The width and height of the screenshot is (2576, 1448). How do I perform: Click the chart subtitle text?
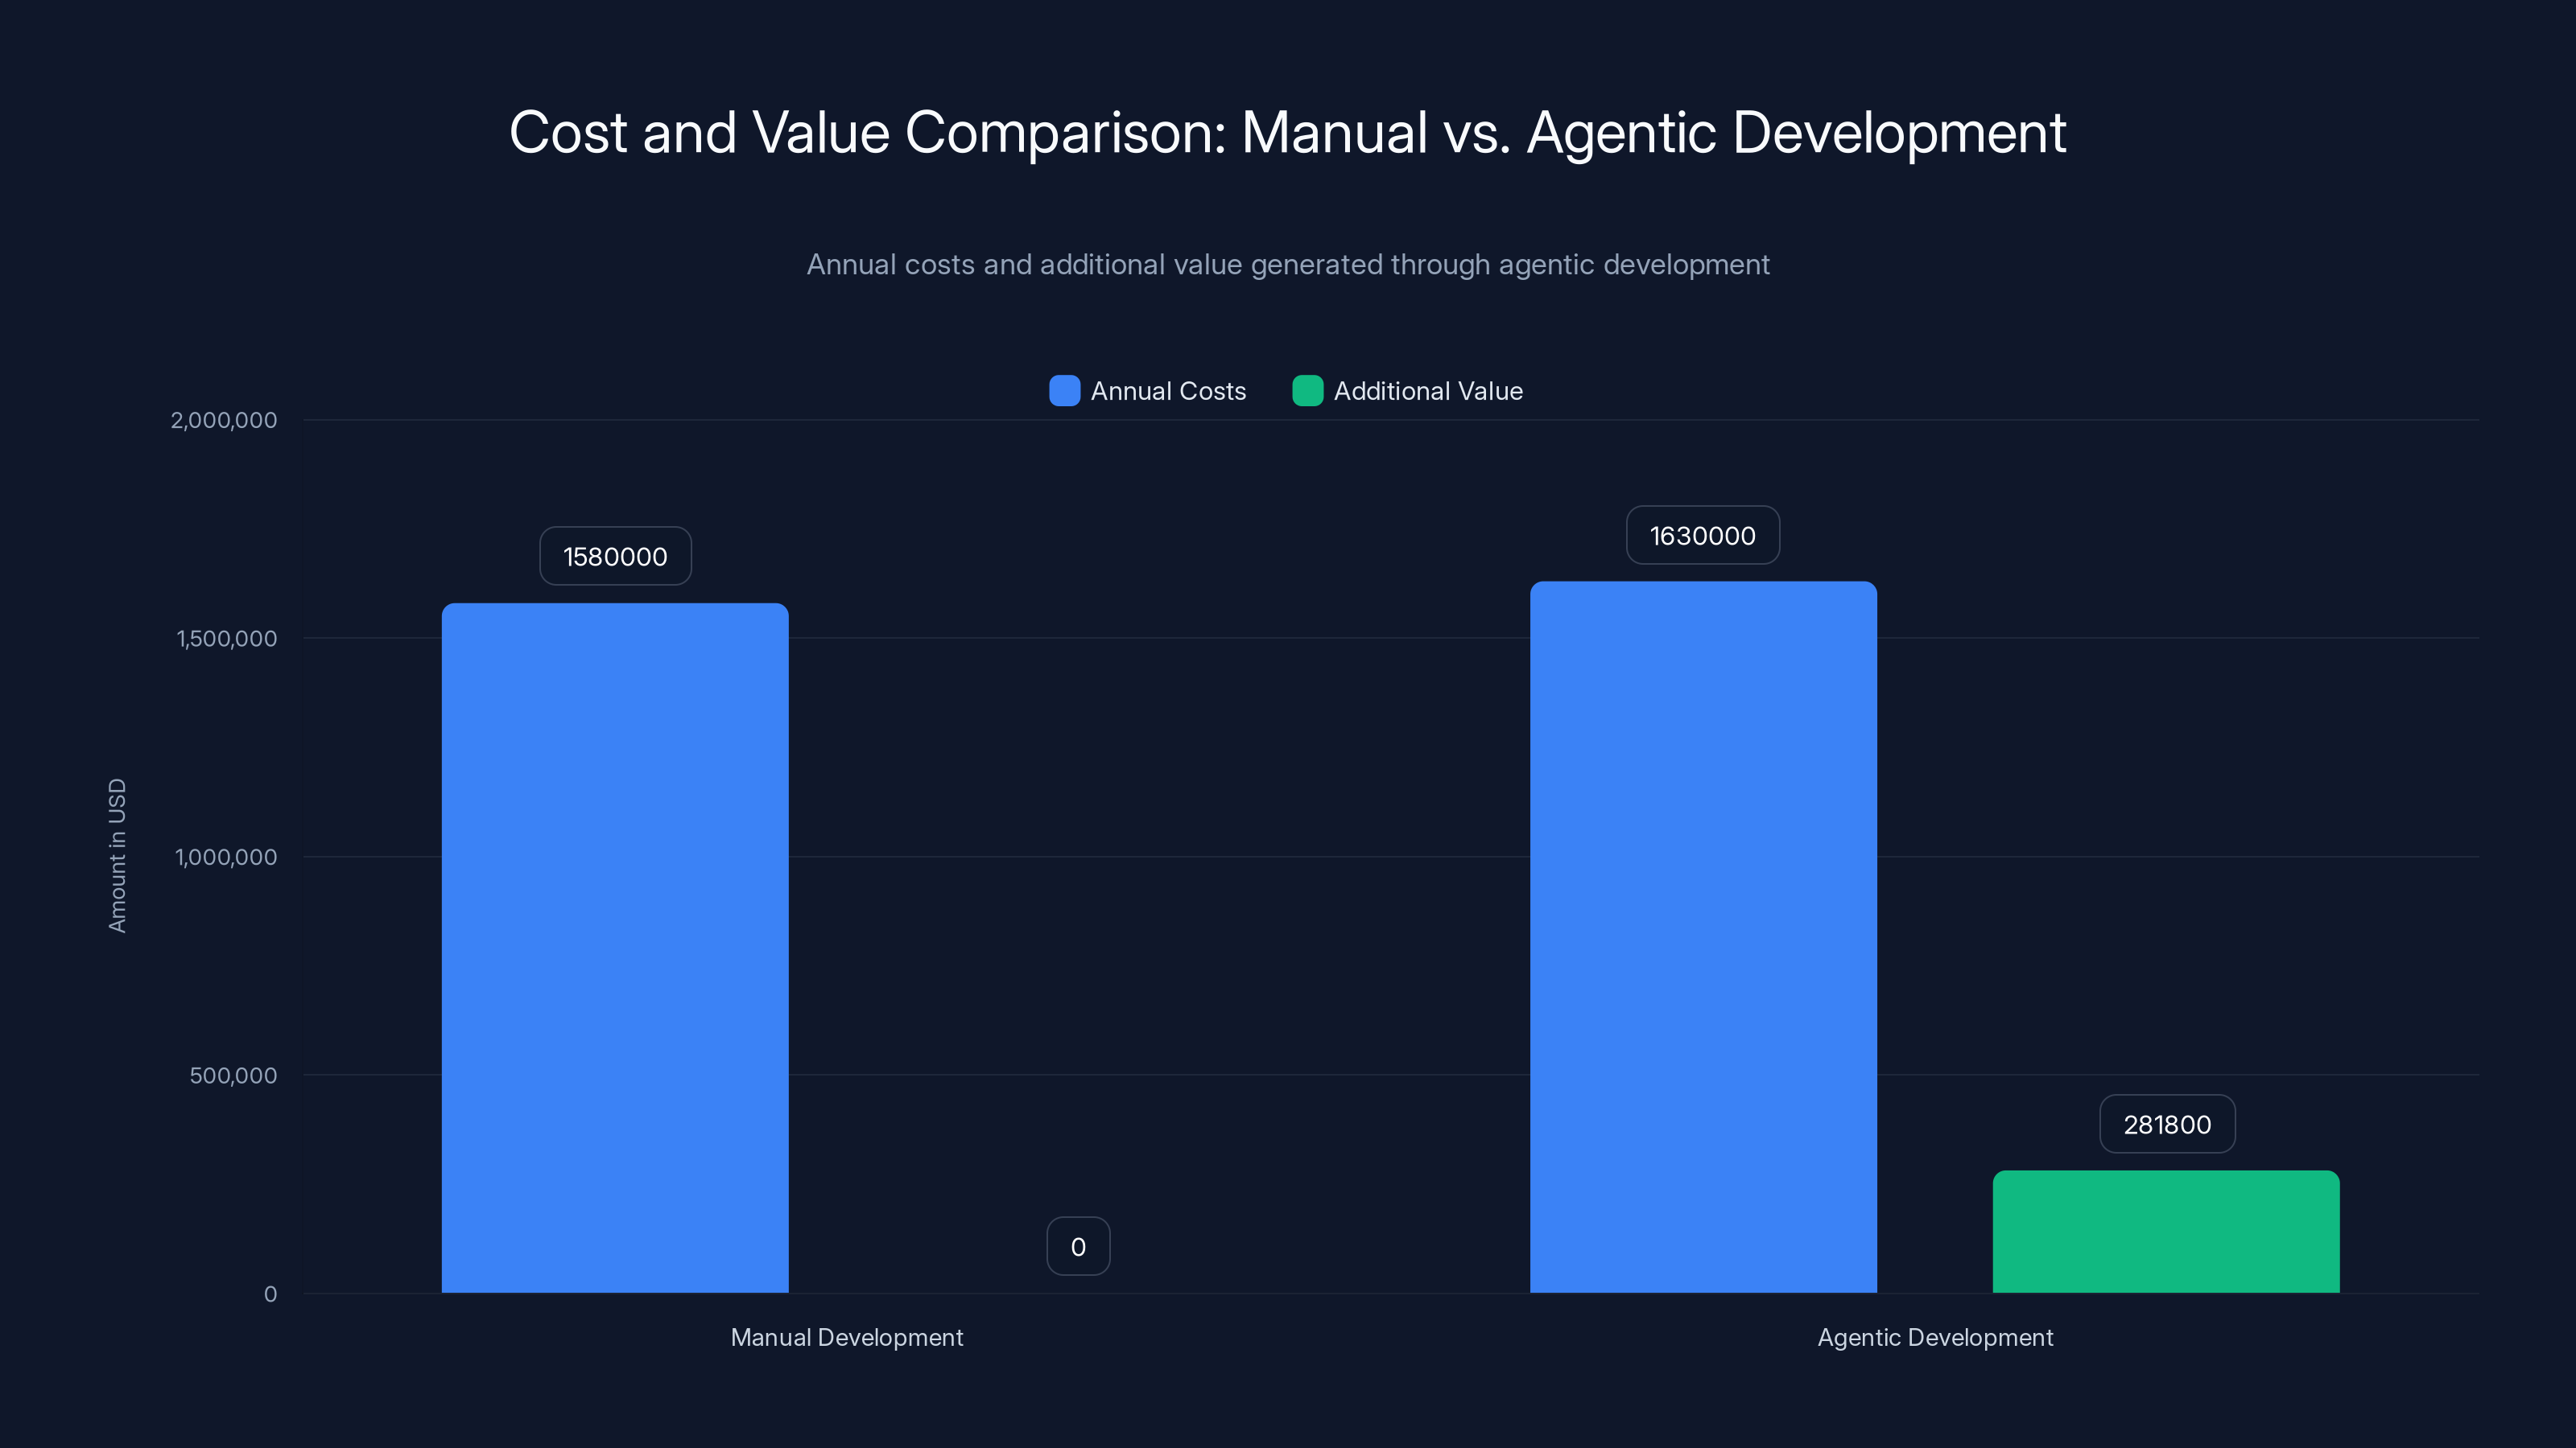point(1288,265)
